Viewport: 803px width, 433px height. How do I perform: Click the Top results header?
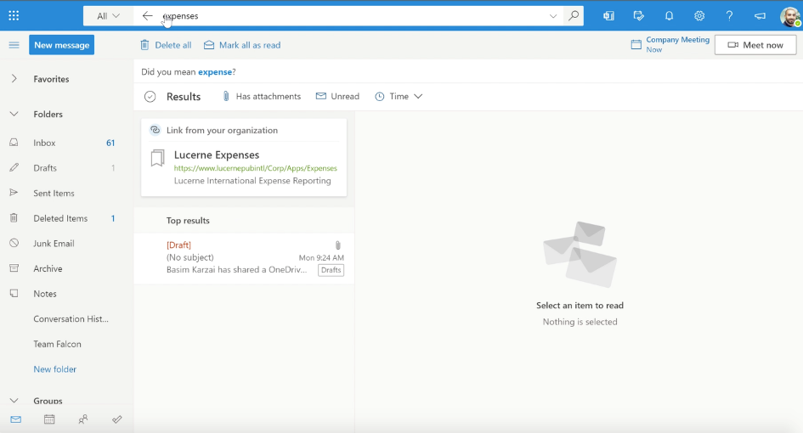point(188,221)
